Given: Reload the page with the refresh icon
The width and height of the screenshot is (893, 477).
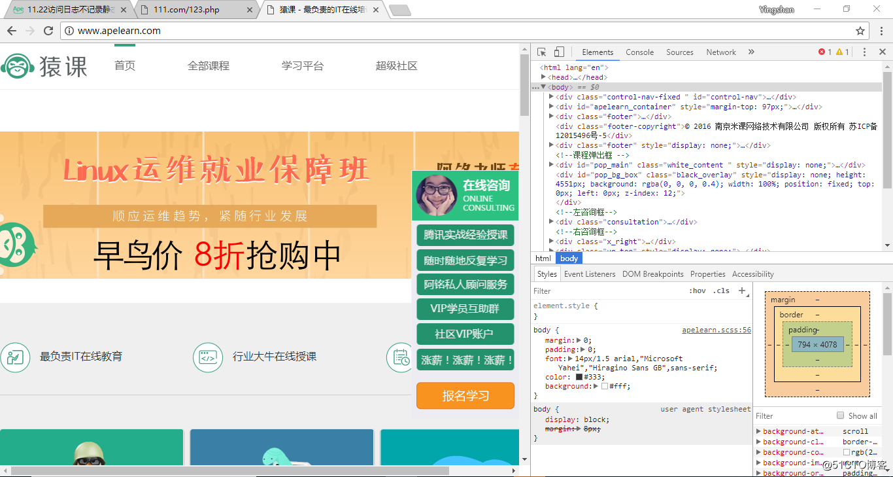Looking at the screenshot, I should pos(48,31).
